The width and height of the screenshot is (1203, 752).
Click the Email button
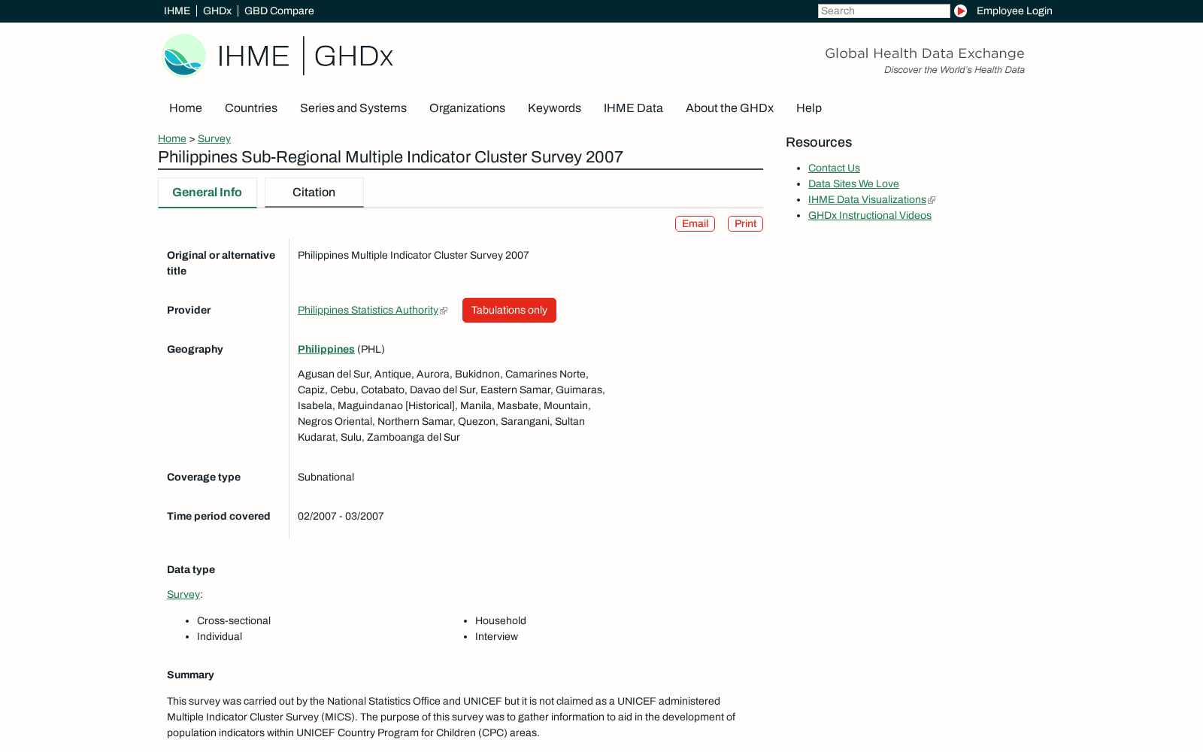[695, 224]
